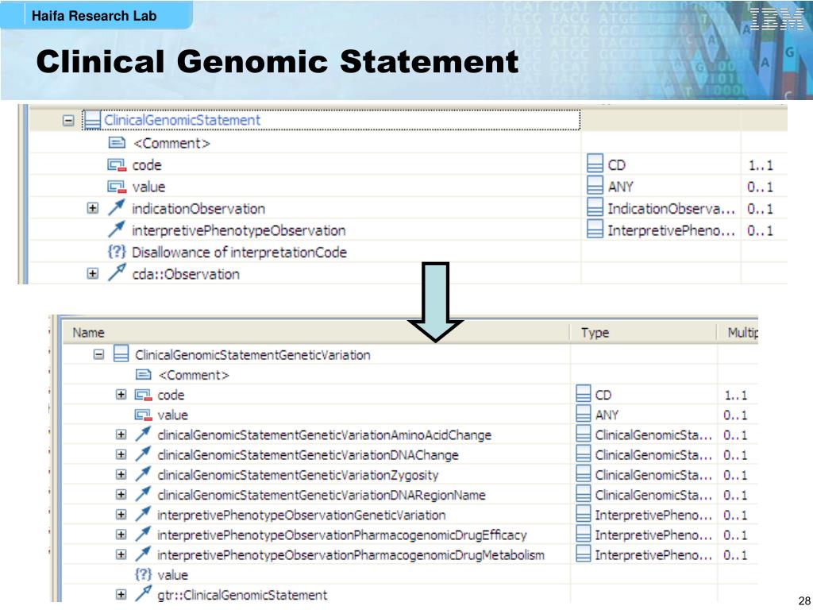Collapse the ClinicalGenomicStatement tree node

pyautogui.click(x=68, y=121)
